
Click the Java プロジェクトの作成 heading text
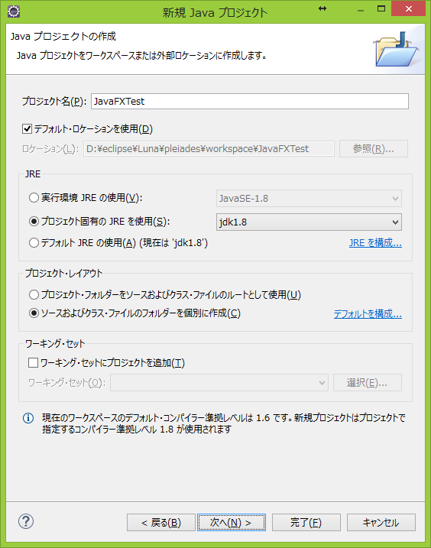63,37
